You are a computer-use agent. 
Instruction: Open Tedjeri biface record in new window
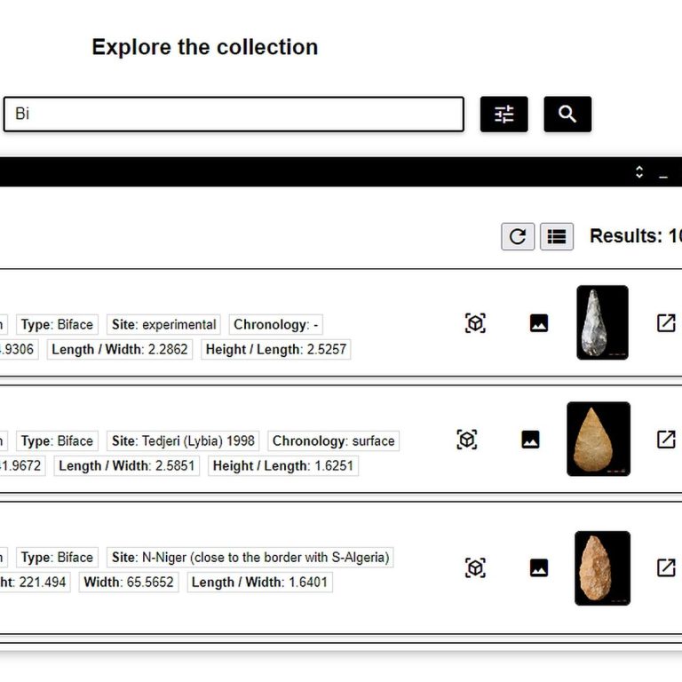pyautogui.click(x=665, y=440)
